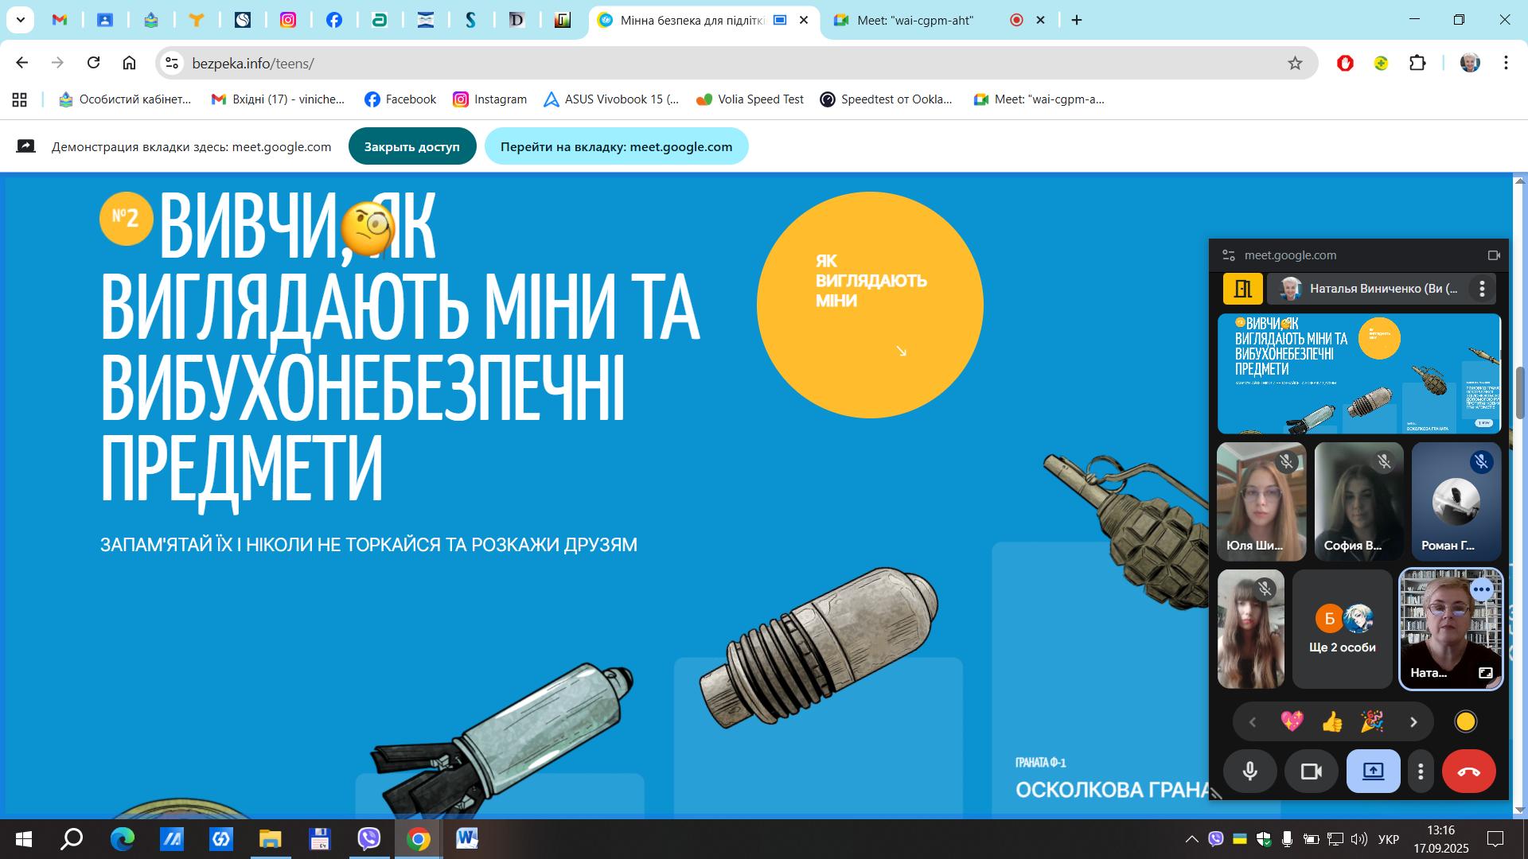Image resolution: width=1528 pixels, height=859 pixels.
Task: Click the reload page icon
Action: coord(93,63)
